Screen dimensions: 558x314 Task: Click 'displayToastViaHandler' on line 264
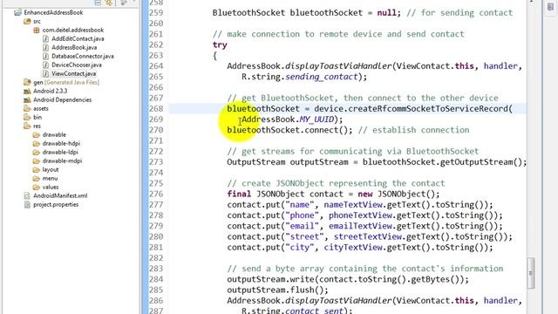338,66
